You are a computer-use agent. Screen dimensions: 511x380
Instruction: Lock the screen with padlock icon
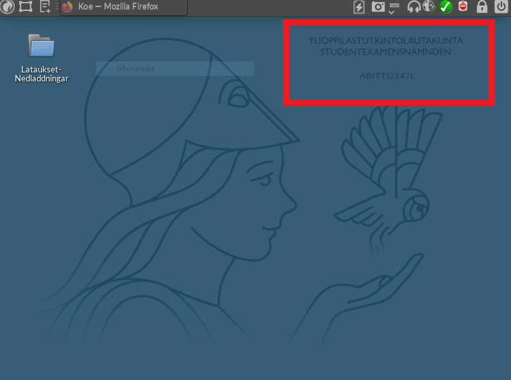(x=482, y=7)
